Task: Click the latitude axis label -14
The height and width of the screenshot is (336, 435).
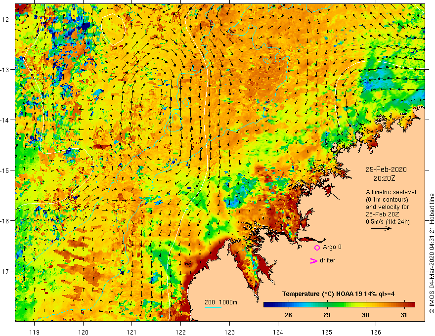Action: click(x=5, y=120)
